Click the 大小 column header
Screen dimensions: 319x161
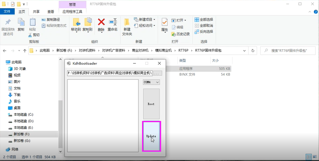[216, 60]
